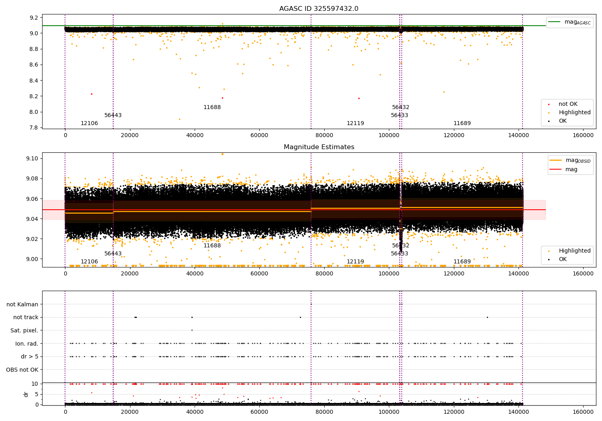Screen dimensions: 602x421
Task: Click the 'dr > 5' axis label
Action: pyautogui.click(x=30, y=356)
